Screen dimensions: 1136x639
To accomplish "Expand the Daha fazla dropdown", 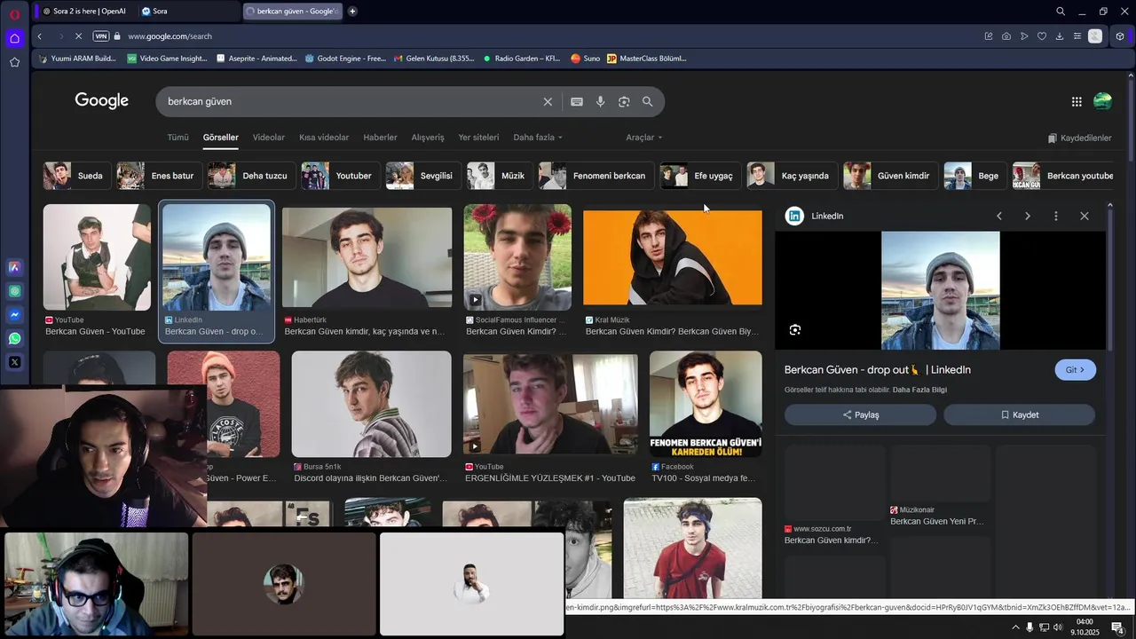I will pos(538,138).
